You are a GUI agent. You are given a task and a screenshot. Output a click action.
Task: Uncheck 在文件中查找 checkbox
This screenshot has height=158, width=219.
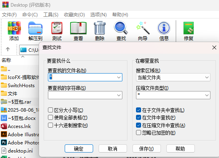(138, 118)
